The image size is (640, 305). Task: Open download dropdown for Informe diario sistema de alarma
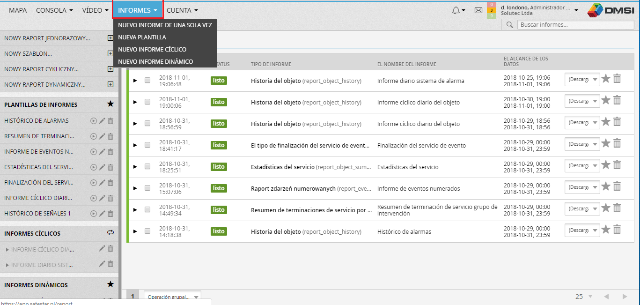[x=582, y=80]
